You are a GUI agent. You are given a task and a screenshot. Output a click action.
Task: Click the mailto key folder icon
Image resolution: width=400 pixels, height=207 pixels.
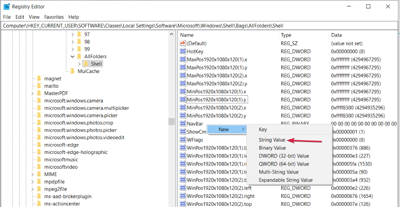pos(39,86)
